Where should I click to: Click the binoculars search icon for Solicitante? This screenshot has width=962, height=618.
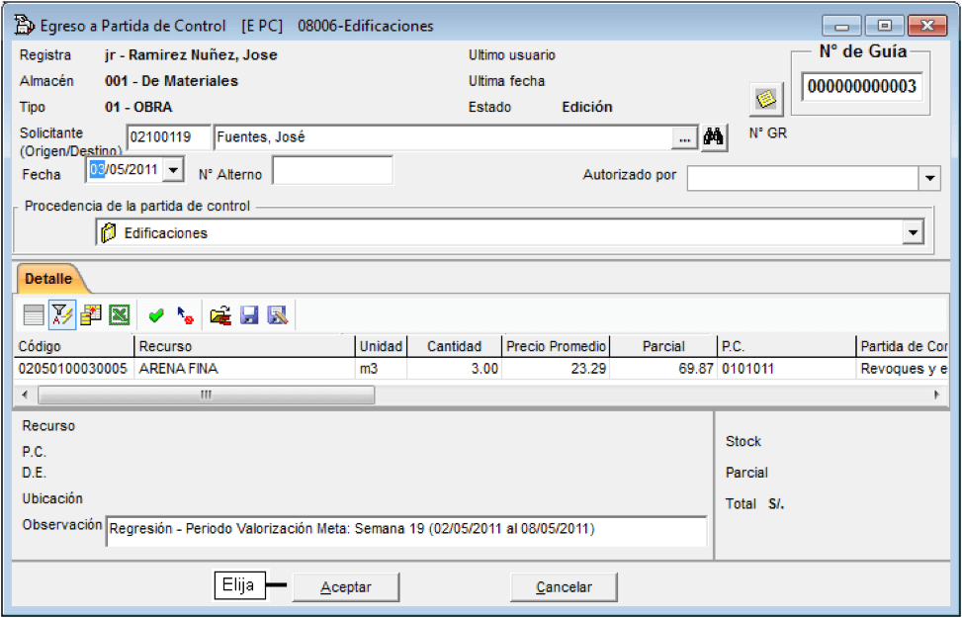point(714,137)
